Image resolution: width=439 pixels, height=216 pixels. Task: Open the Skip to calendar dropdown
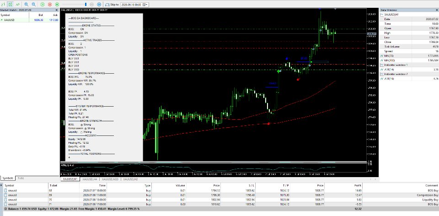[145, 5]
